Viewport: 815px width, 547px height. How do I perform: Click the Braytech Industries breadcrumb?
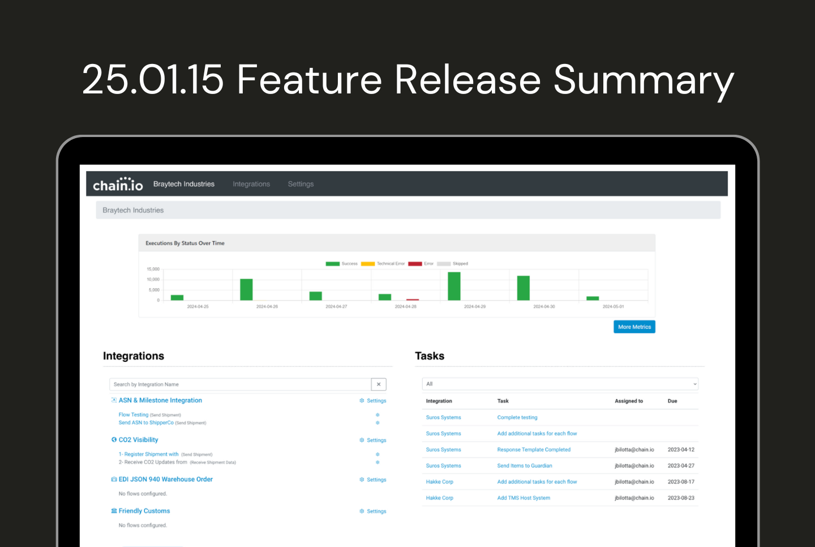133,211
